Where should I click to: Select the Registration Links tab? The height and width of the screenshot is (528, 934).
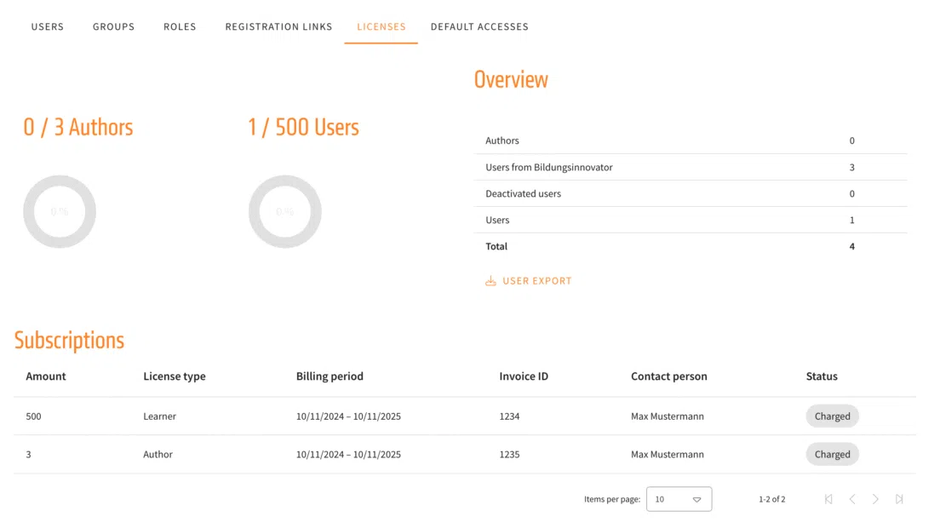pos(278,26)
